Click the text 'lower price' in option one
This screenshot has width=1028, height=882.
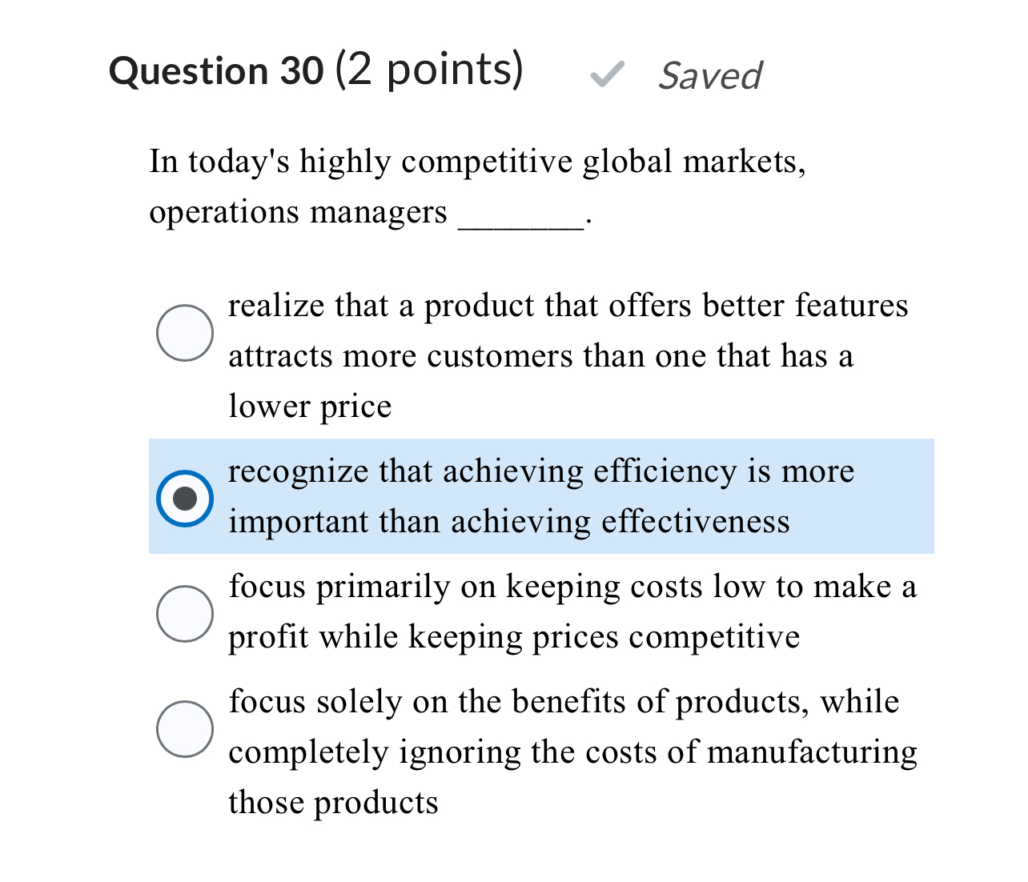tap(310, 406)
